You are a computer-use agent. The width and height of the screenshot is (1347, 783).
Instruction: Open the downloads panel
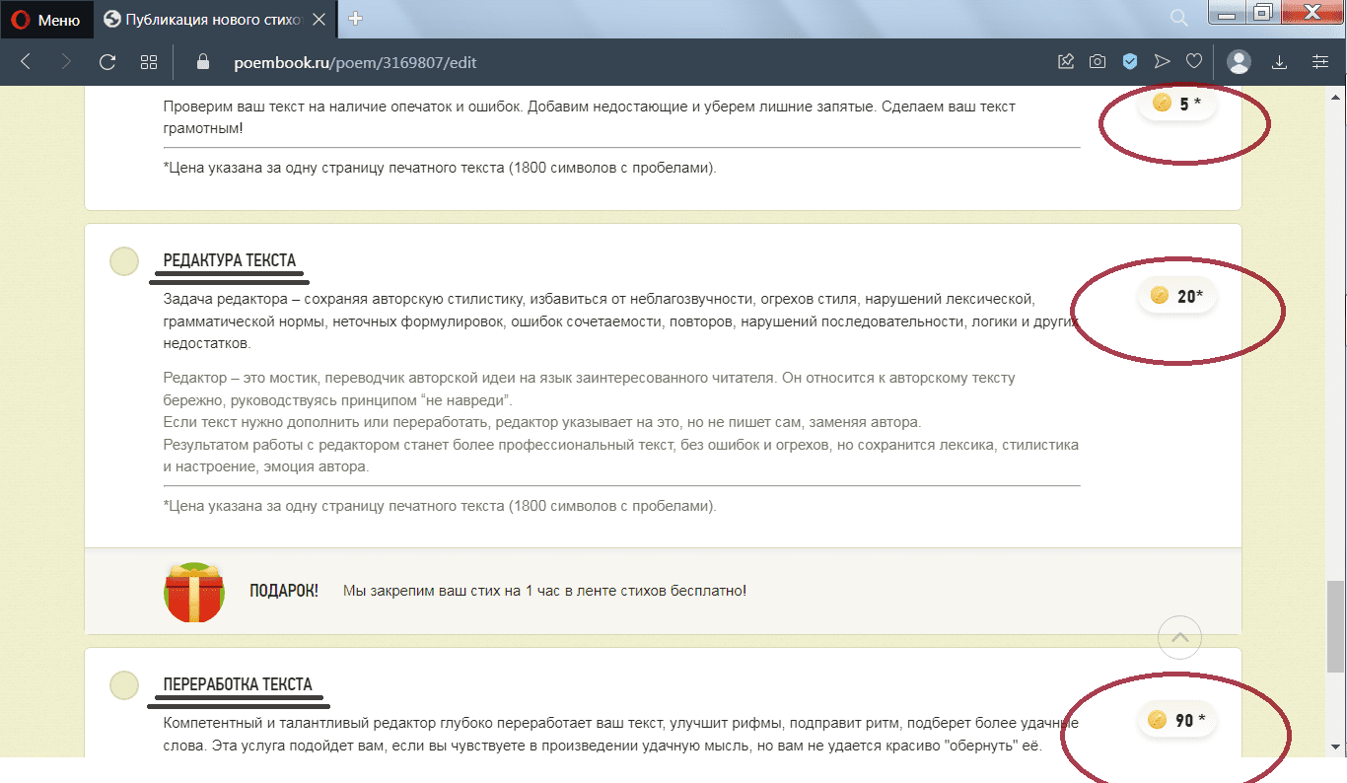pos(1280,62)
